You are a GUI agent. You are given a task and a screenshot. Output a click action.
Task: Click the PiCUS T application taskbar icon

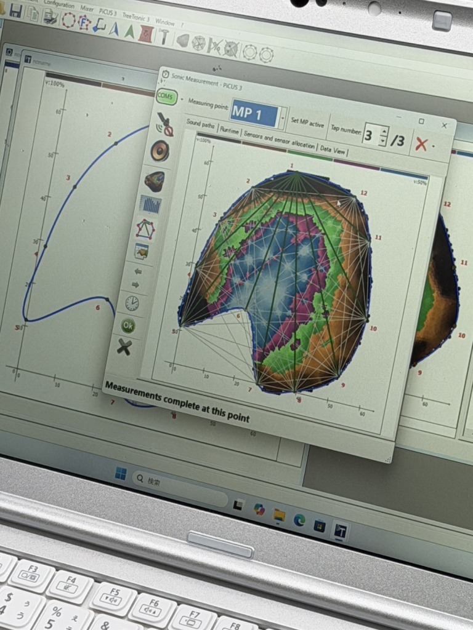tap(340, 531)
